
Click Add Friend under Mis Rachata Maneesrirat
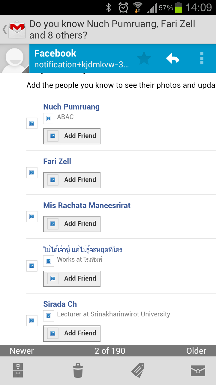(72, 224)
